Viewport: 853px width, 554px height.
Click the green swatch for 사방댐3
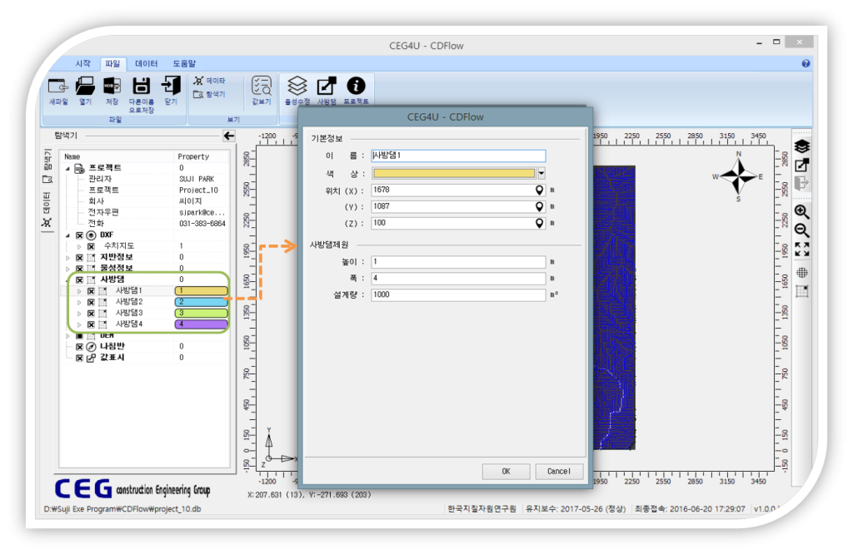[201, 314]
